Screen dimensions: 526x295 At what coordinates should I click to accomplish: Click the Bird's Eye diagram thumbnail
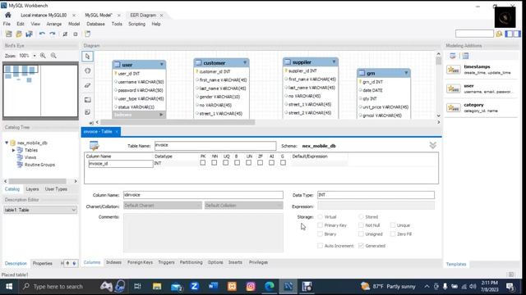coord(40,91)
